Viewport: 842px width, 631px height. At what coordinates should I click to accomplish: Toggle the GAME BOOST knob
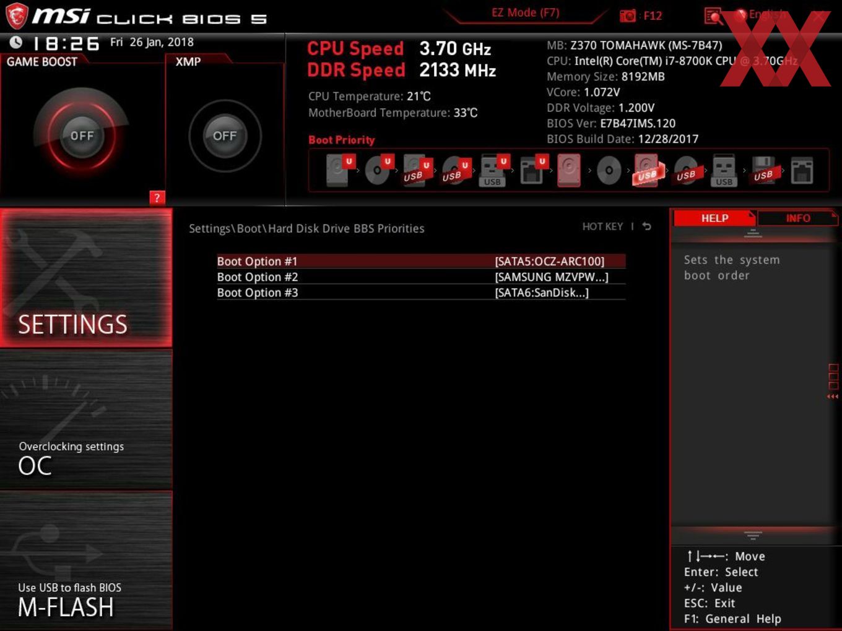click(x=81, y=135)
